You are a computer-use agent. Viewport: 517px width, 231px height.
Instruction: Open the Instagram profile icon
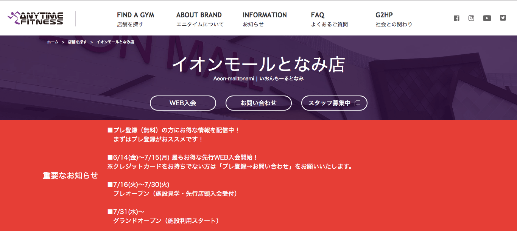(x=471, y=18)
